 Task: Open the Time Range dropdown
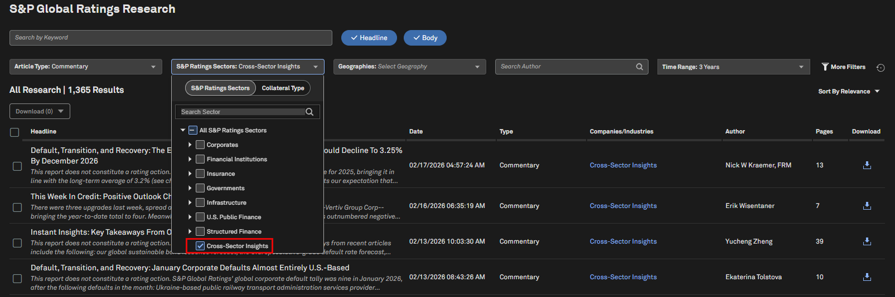pos(733,67)
